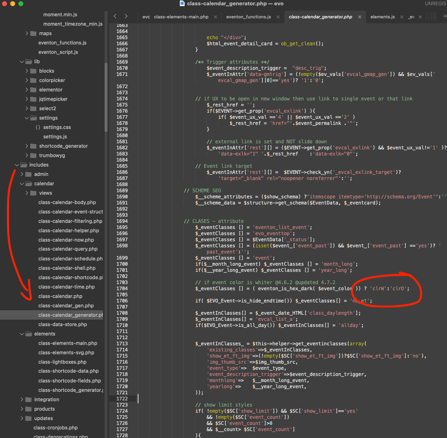Expand the colorpicker folder
Screen dimensions: 447x438
(27, 80)
